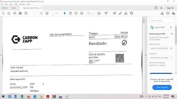Print the PDF with the printer icon
This screenshot has height=99, width=177.
pos(20,13)
